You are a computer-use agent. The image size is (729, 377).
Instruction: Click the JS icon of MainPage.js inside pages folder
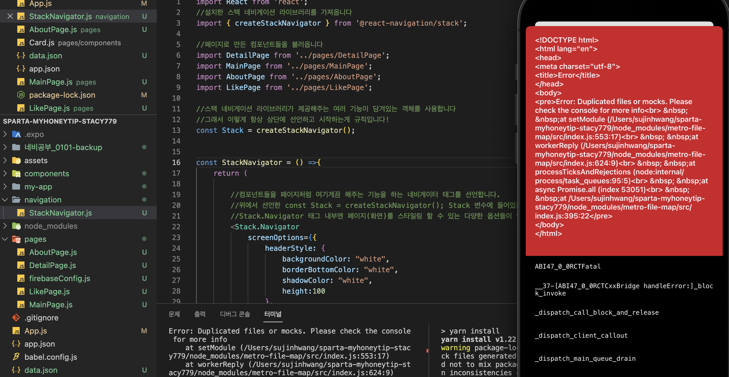pos(21,305)
